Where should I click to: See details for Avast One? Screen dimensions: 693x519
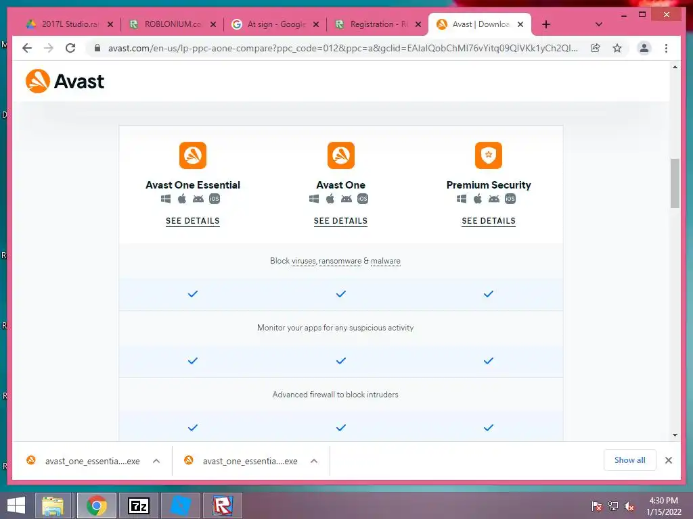(x=341, y=221)
